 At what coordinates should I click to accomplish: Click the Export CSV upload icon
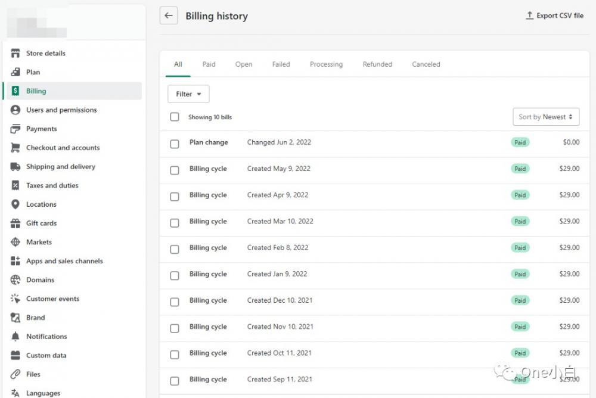(x=529, y=15)
